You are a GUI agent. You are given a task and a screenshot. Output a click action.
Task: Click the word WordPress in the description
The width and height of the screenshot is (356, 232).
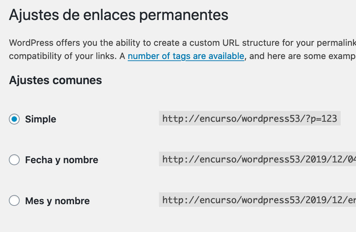click(31, 43)
